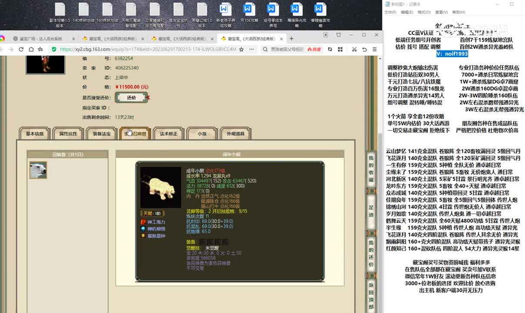Open WPS document 月10E攻略

249,13
